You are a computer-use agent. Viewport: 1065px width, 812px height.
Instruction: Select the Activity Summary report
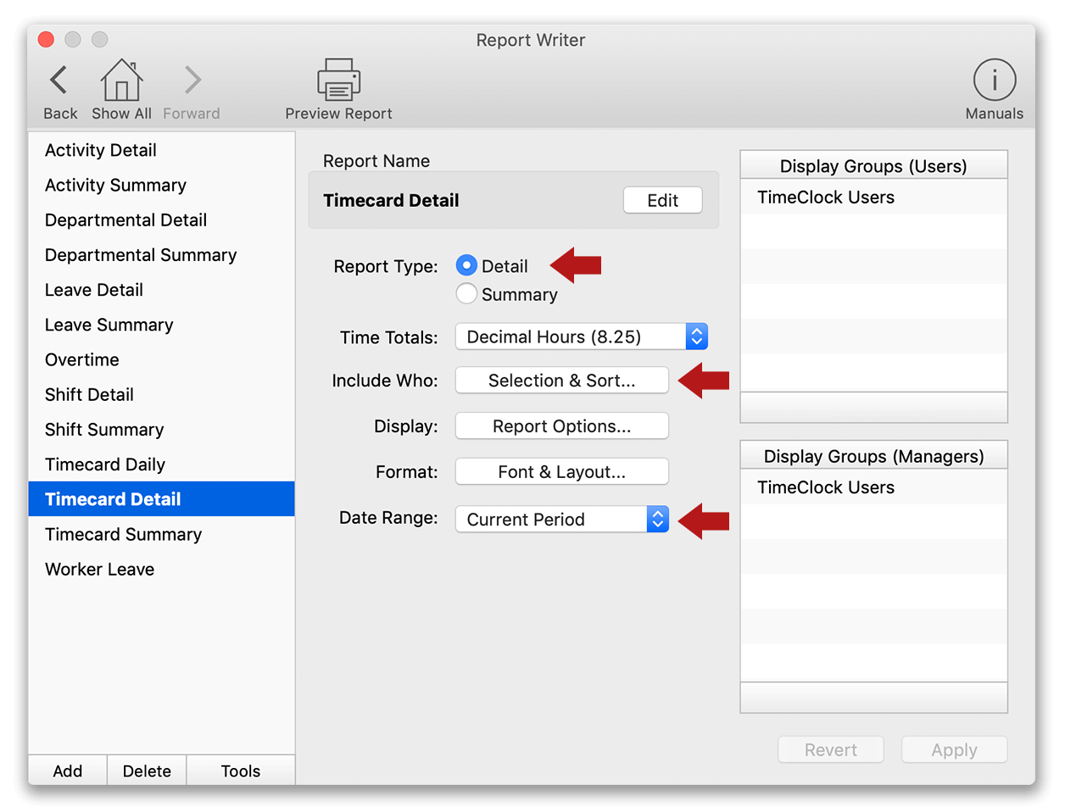115,185
